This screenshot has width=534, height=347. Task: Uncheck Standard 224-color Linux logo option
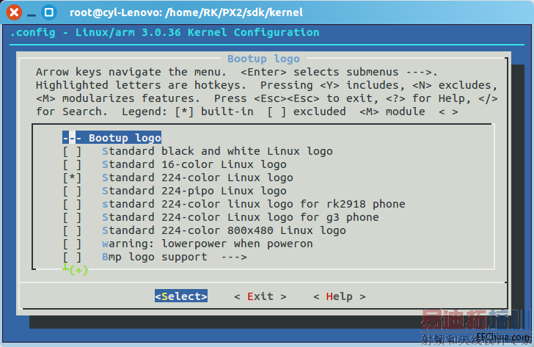pos(72,178)
